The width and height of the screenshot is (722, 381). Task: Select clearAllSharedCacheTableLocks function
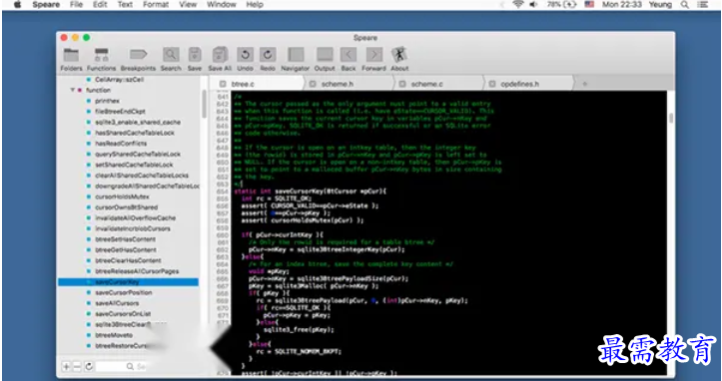pos(142,176)
